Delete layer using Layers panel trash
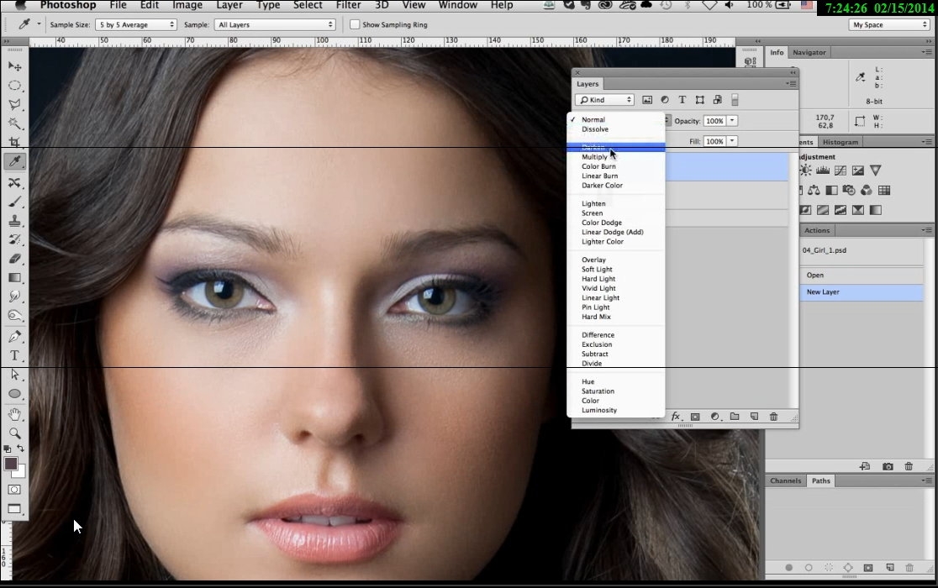 773,417
